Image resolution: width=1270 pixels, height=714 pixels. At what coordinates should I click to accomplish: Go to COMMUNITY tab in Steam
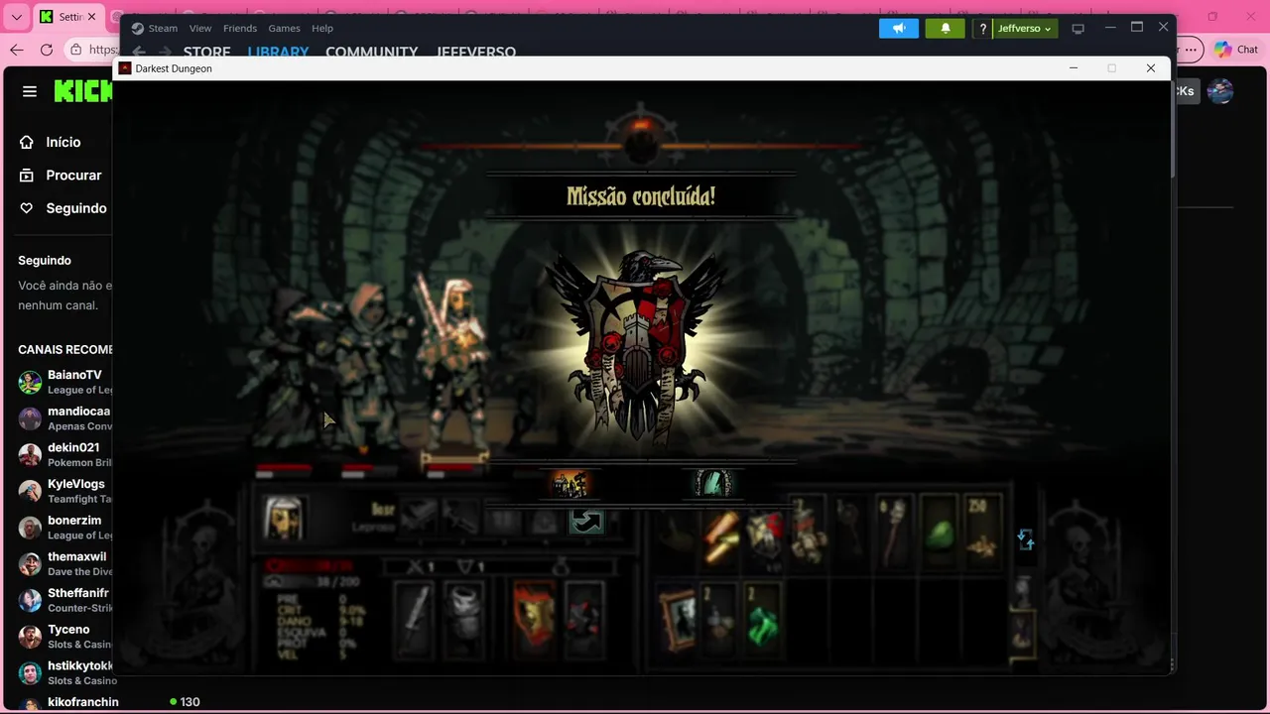point(371,52)
